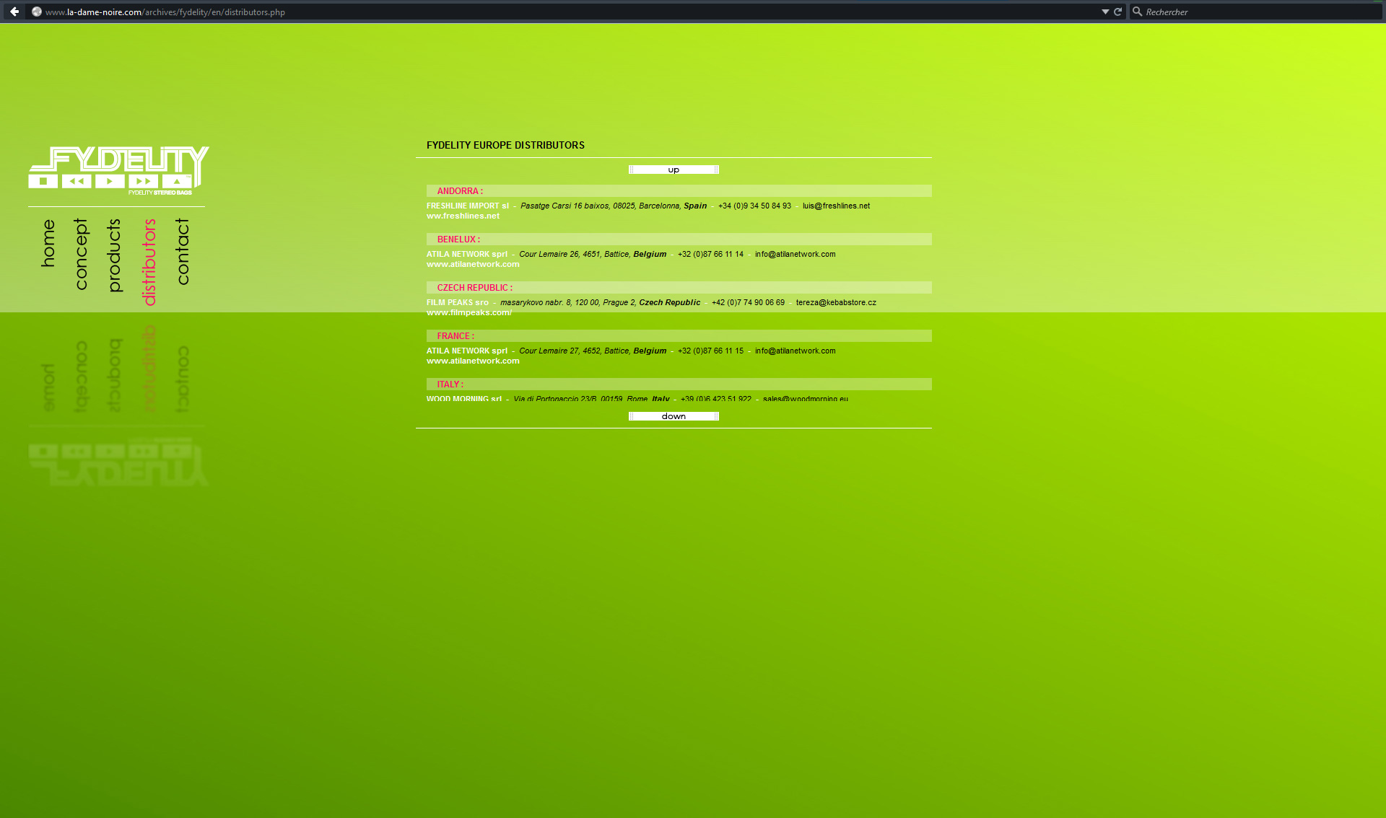Click phone number +32 (0)87 66 11 14
1386x818 pixels.
(x=710, y=254)
